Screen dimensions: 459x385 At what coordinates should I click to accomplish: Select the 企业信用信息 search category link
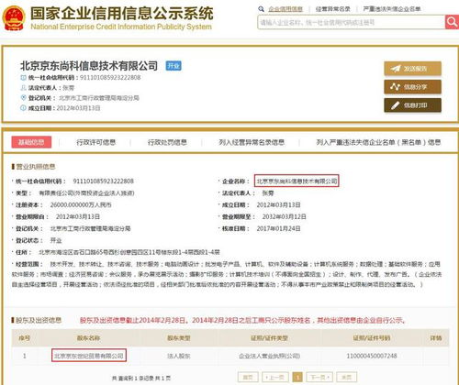tap(285, 9)
